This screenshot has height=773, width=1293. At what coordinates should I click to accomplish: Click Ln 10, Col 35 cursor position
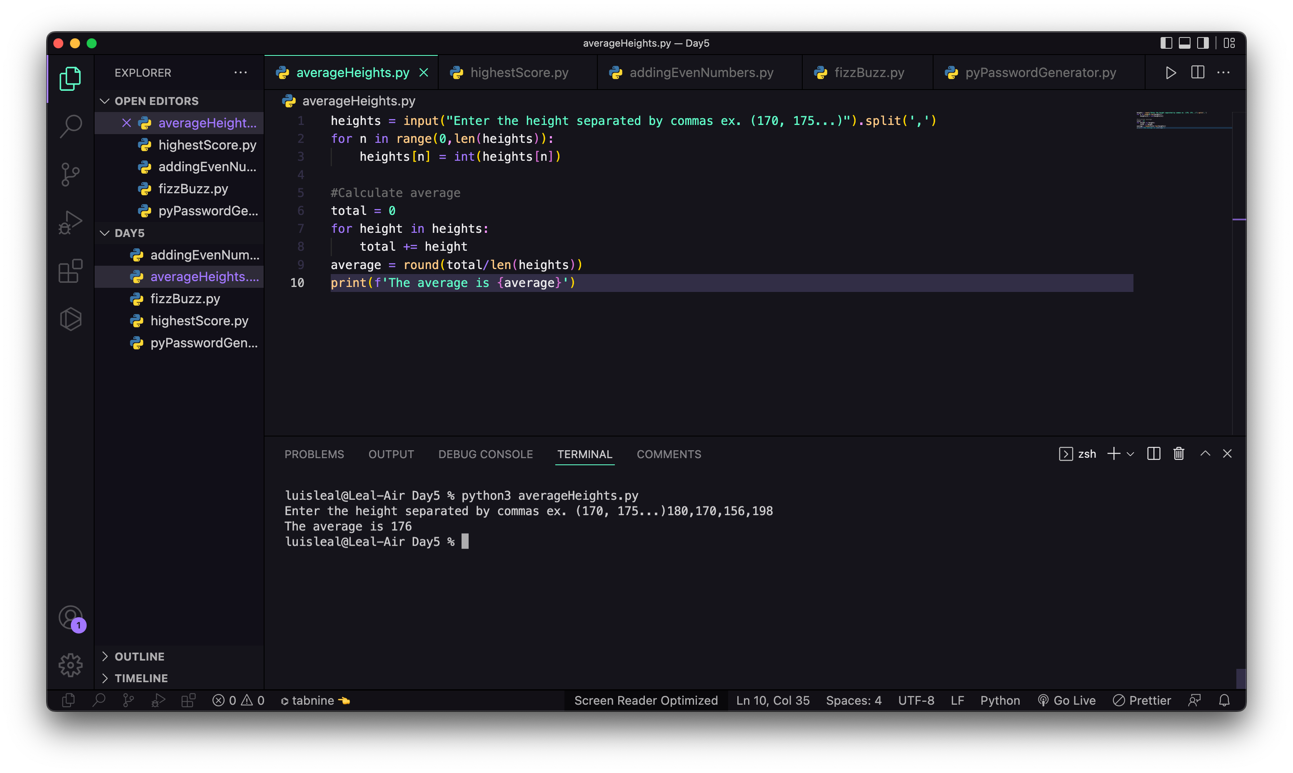click(773, 701)
